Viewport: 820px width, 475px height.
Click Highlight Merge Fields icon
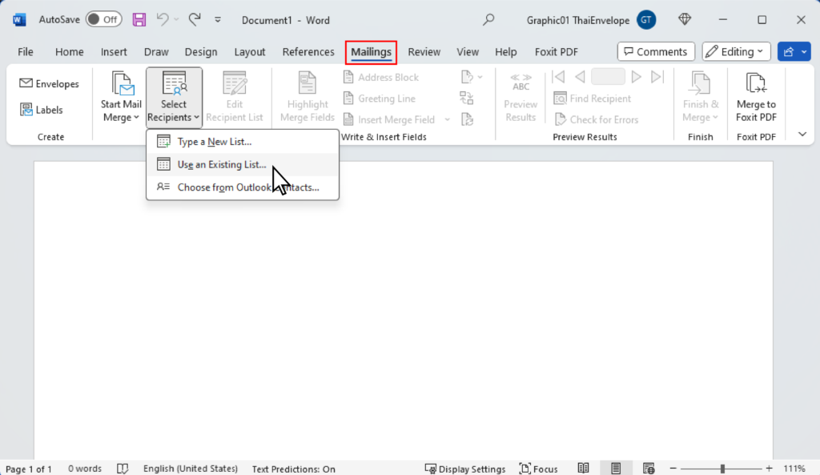coord(307,83)
